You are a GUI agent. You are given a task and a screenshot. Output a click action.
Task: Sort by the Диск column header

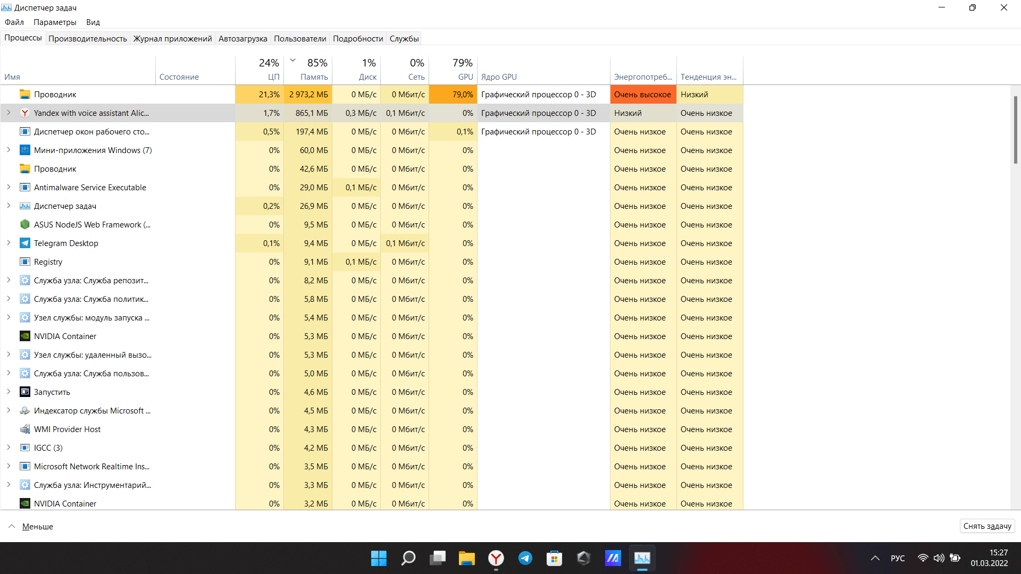(356, 70)
